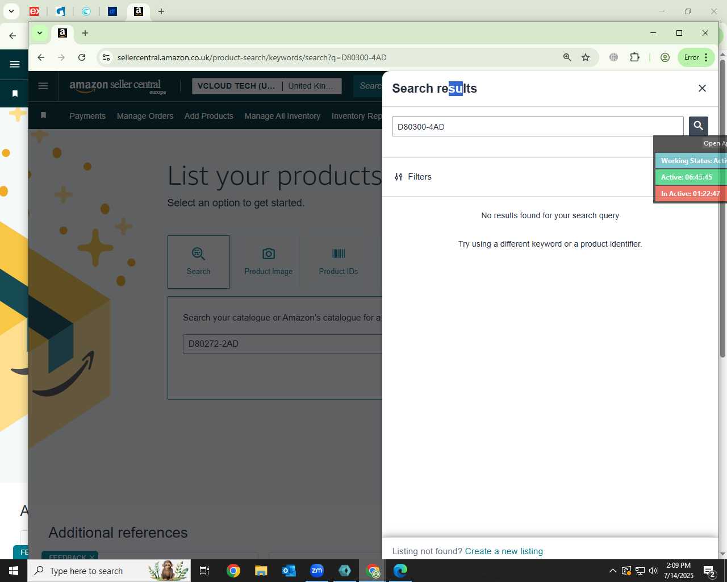Screen dimensions: 727x582
Task: Open a new tab in inner window
Action: coord(85,33)
